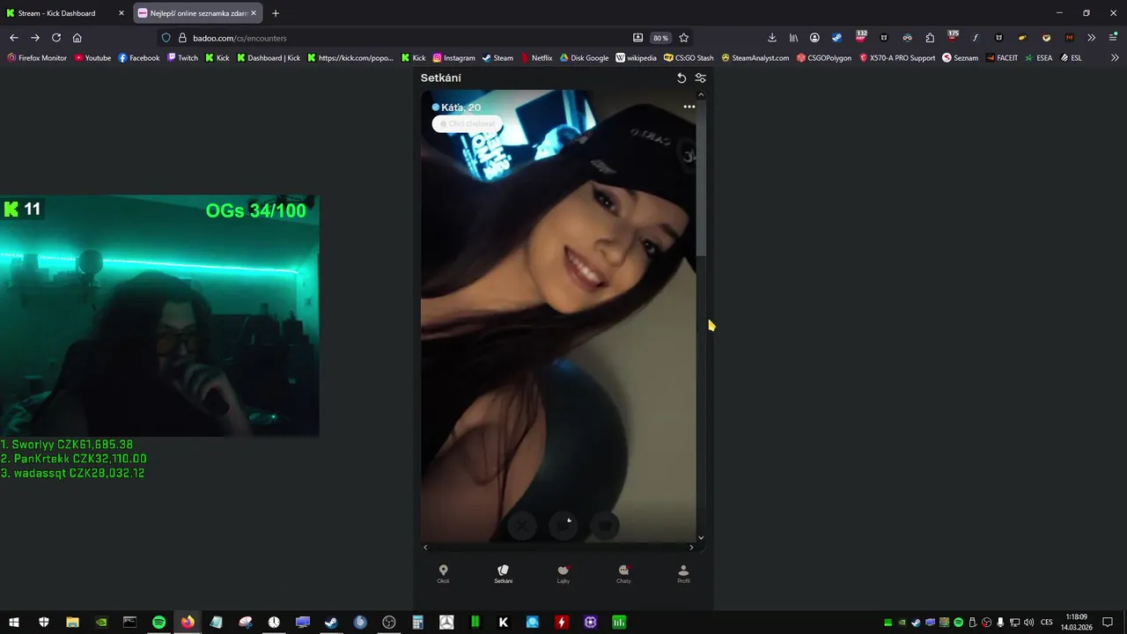Select the Setkání cards tab
Image resolution: width=1127 pixels, height=634 pixels.
tap(503, 574)
